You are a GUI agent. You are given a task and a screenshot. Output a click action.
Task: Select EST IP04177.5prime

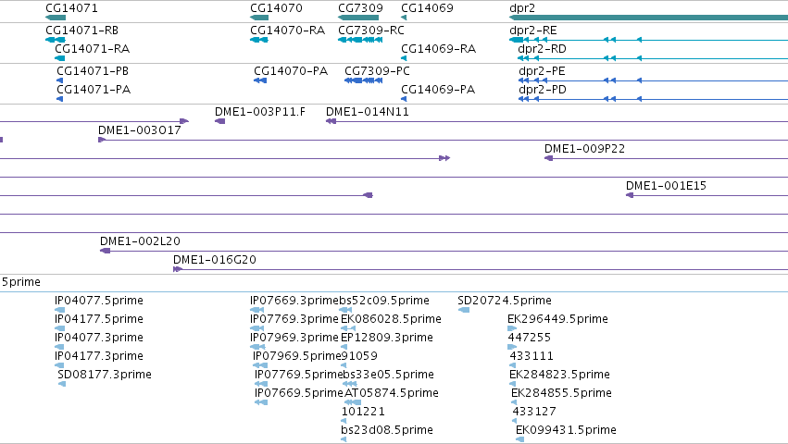(98, 319)
